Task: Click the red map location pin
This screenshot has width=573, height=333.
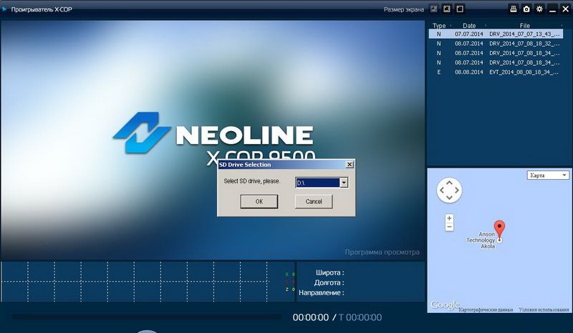Action: pos(500,230)
